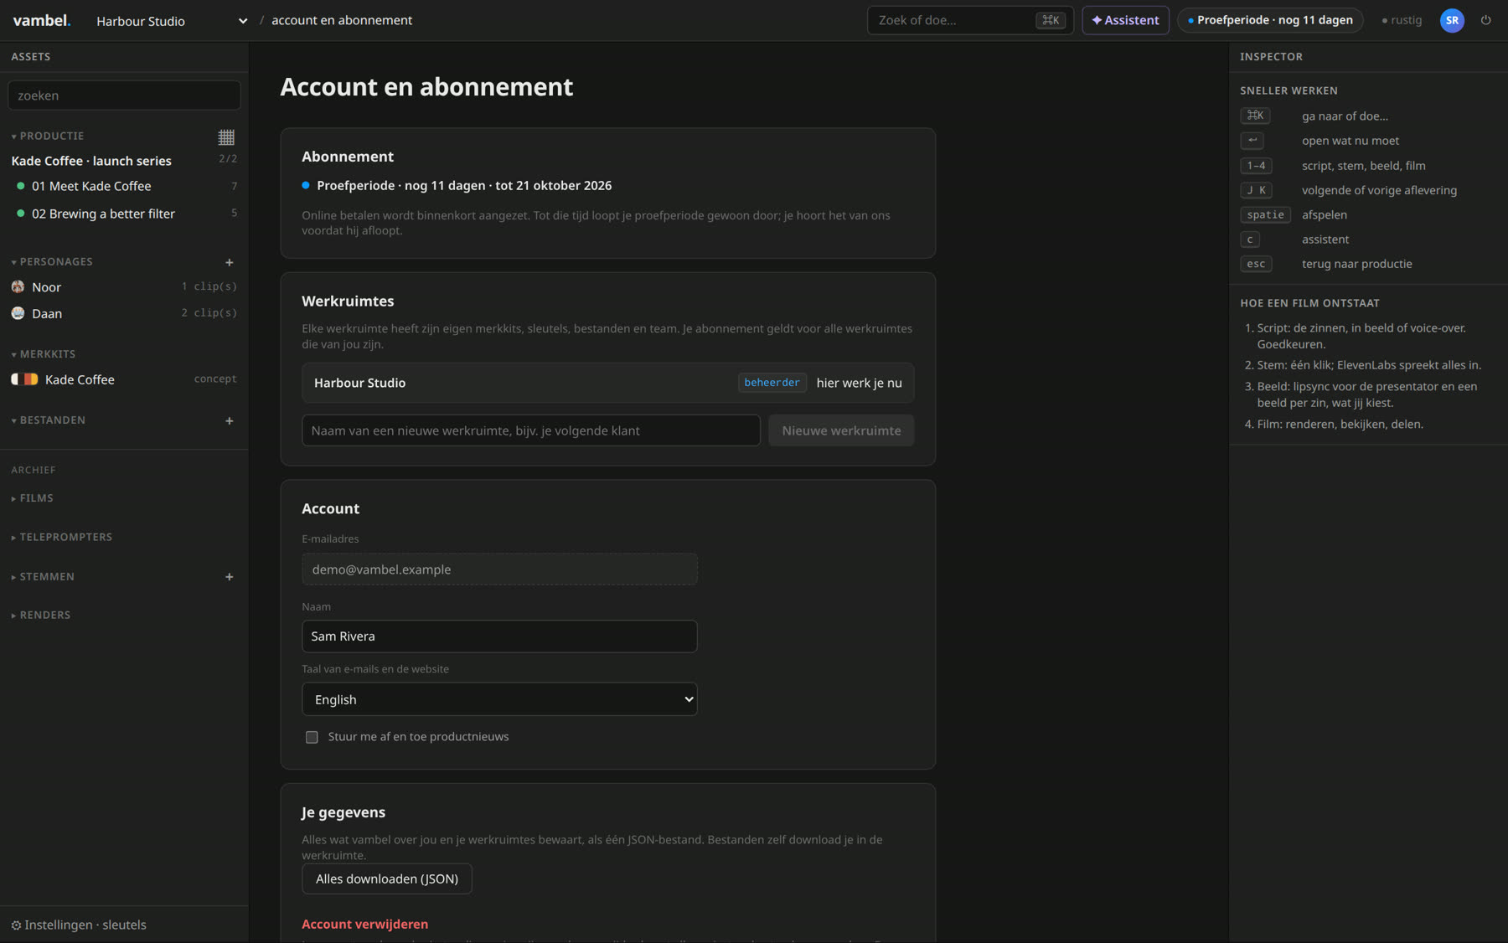
Task: Click the Kade Coffee merkkit color swatch
Action: coord(25,379)
